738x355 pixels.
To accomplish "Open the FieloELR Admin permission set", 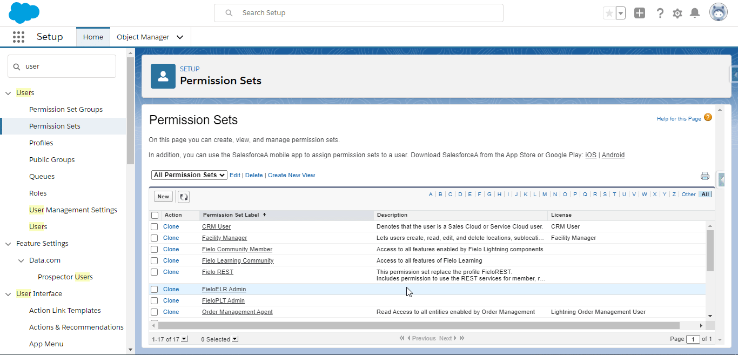I will coord(224,289).
